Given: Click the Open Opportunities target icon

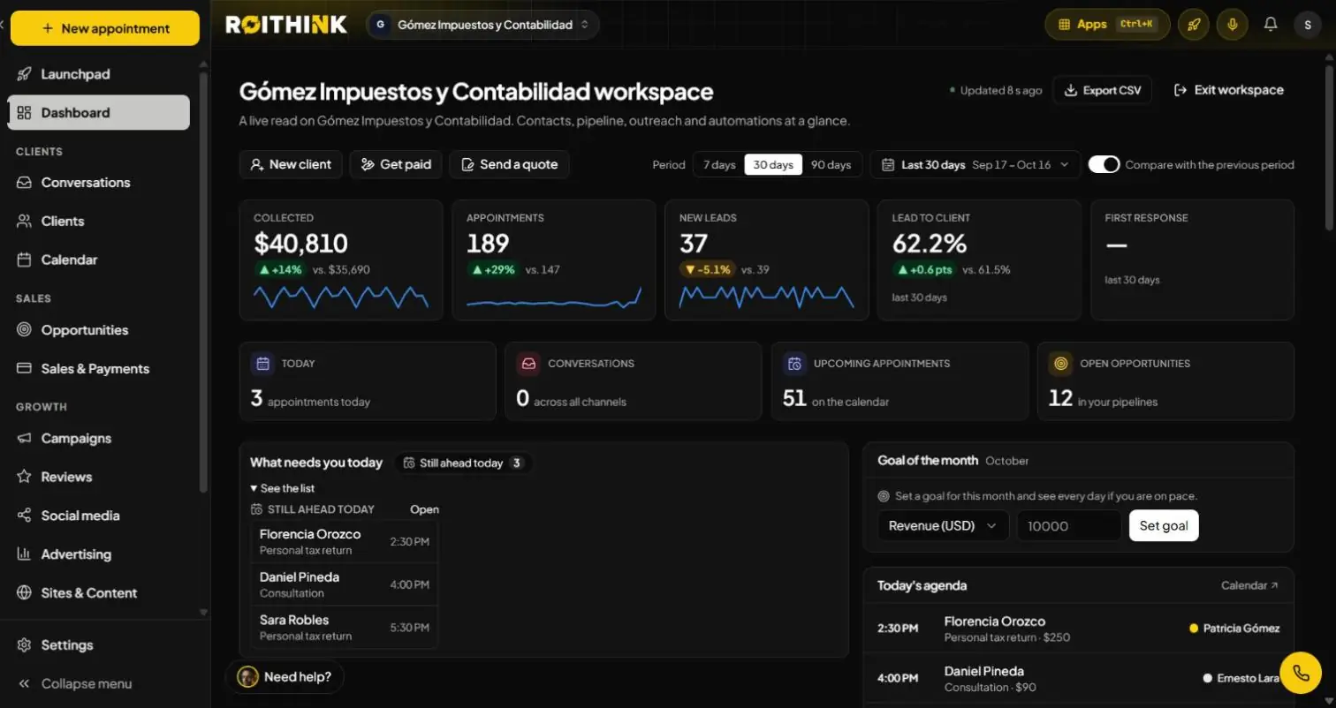Looking at the screenshot, I should 1060,363.
